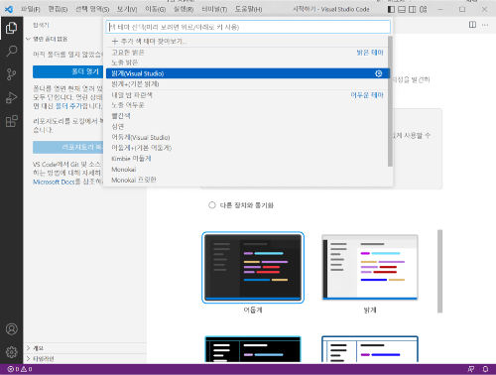Open the 실행(R) menu
This screenshot has height=375, width=496.
[184, 9]
